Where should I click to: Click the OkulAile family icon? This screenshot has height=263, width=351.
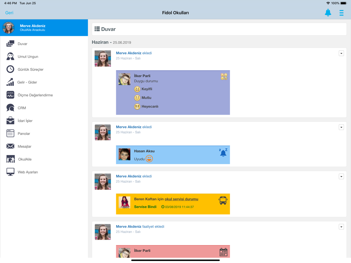tap(11, 159)
